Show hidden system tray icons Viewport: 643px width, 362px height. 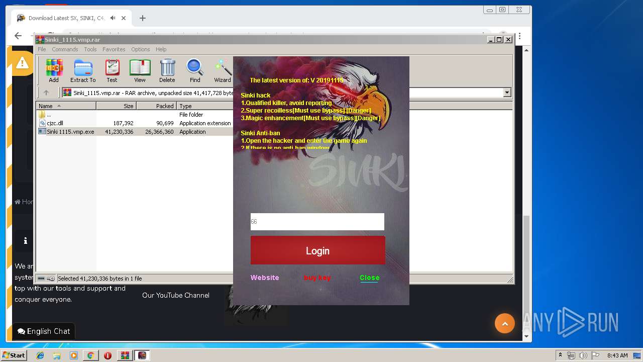560,355
